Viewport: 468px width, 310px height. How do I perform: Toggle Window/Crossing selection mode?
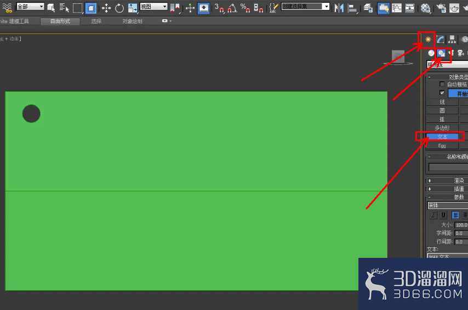(91, 8)
